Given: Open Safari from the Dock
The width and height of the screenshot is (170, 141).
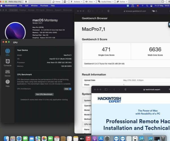Looking at the screenshot, I should point(19,138).
